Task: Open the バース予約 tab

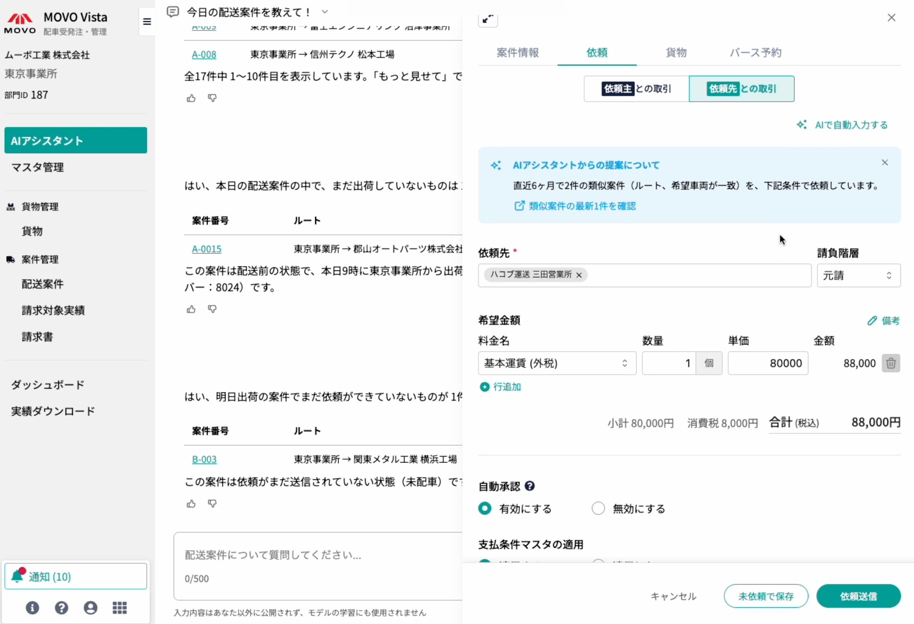Action: tap(755, 53)
